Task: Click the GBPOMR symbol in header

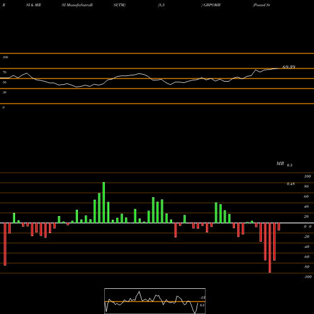Action: click(212, 5)
